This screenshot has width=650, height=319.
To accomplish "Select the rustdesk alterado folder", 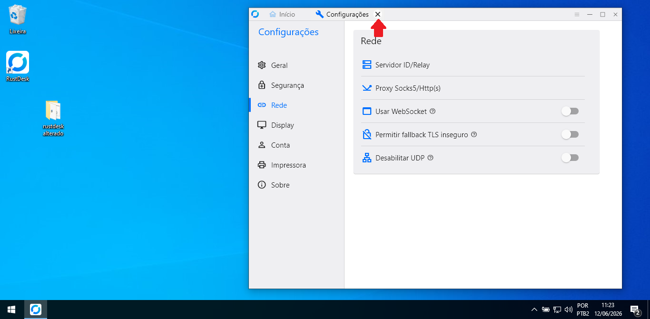I will 53,118.
